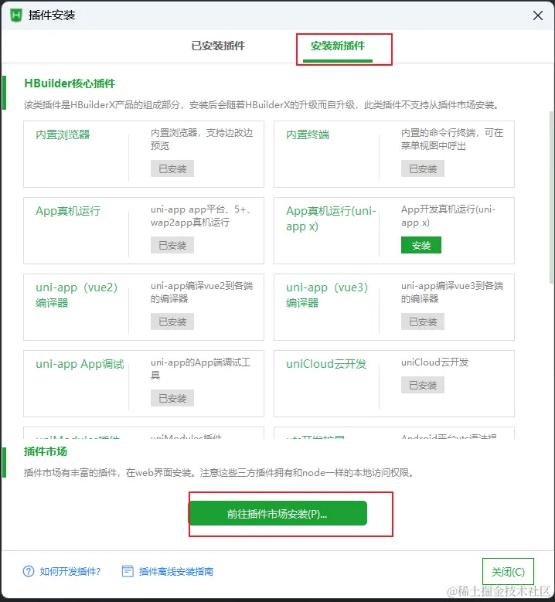This screenshot has height=602, width=555.
Task: Click 已安装 button for uni-app vue2 编译器
Action: click(172, 321)
